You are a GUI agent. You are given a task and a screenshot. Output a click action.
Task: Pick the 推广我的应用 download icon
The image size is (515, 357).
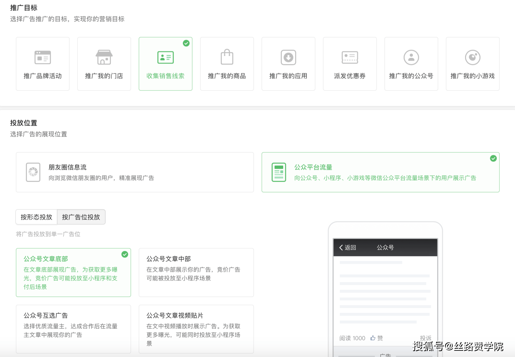(x=288, y=57)
